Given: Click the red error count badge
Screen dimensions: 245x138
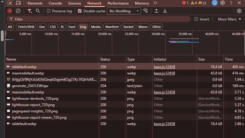Looking at the screenshot, I should pyautogui.click(x=186, y=3).
